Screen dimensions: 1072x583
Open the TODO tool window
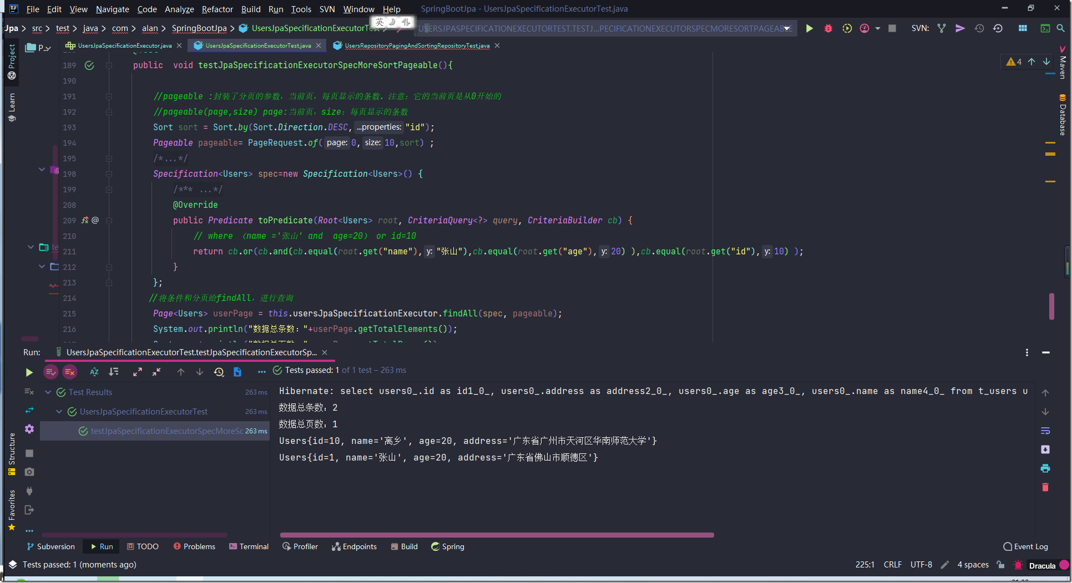143,546
